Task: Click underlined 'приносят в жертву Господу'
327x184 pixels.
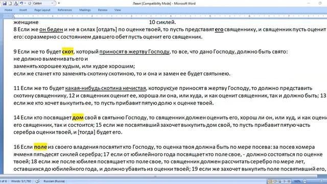Action: coord(134,52)
